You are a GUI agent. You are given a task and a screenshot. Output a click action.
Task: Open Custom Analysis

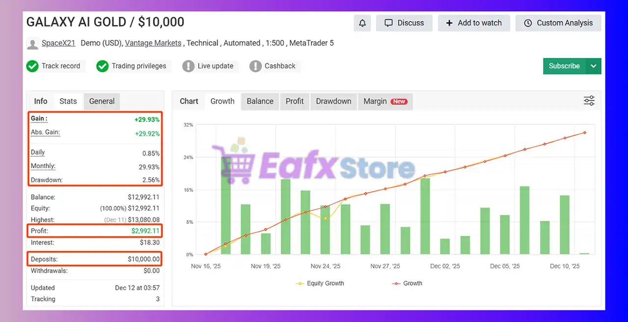tap(558, 23)
